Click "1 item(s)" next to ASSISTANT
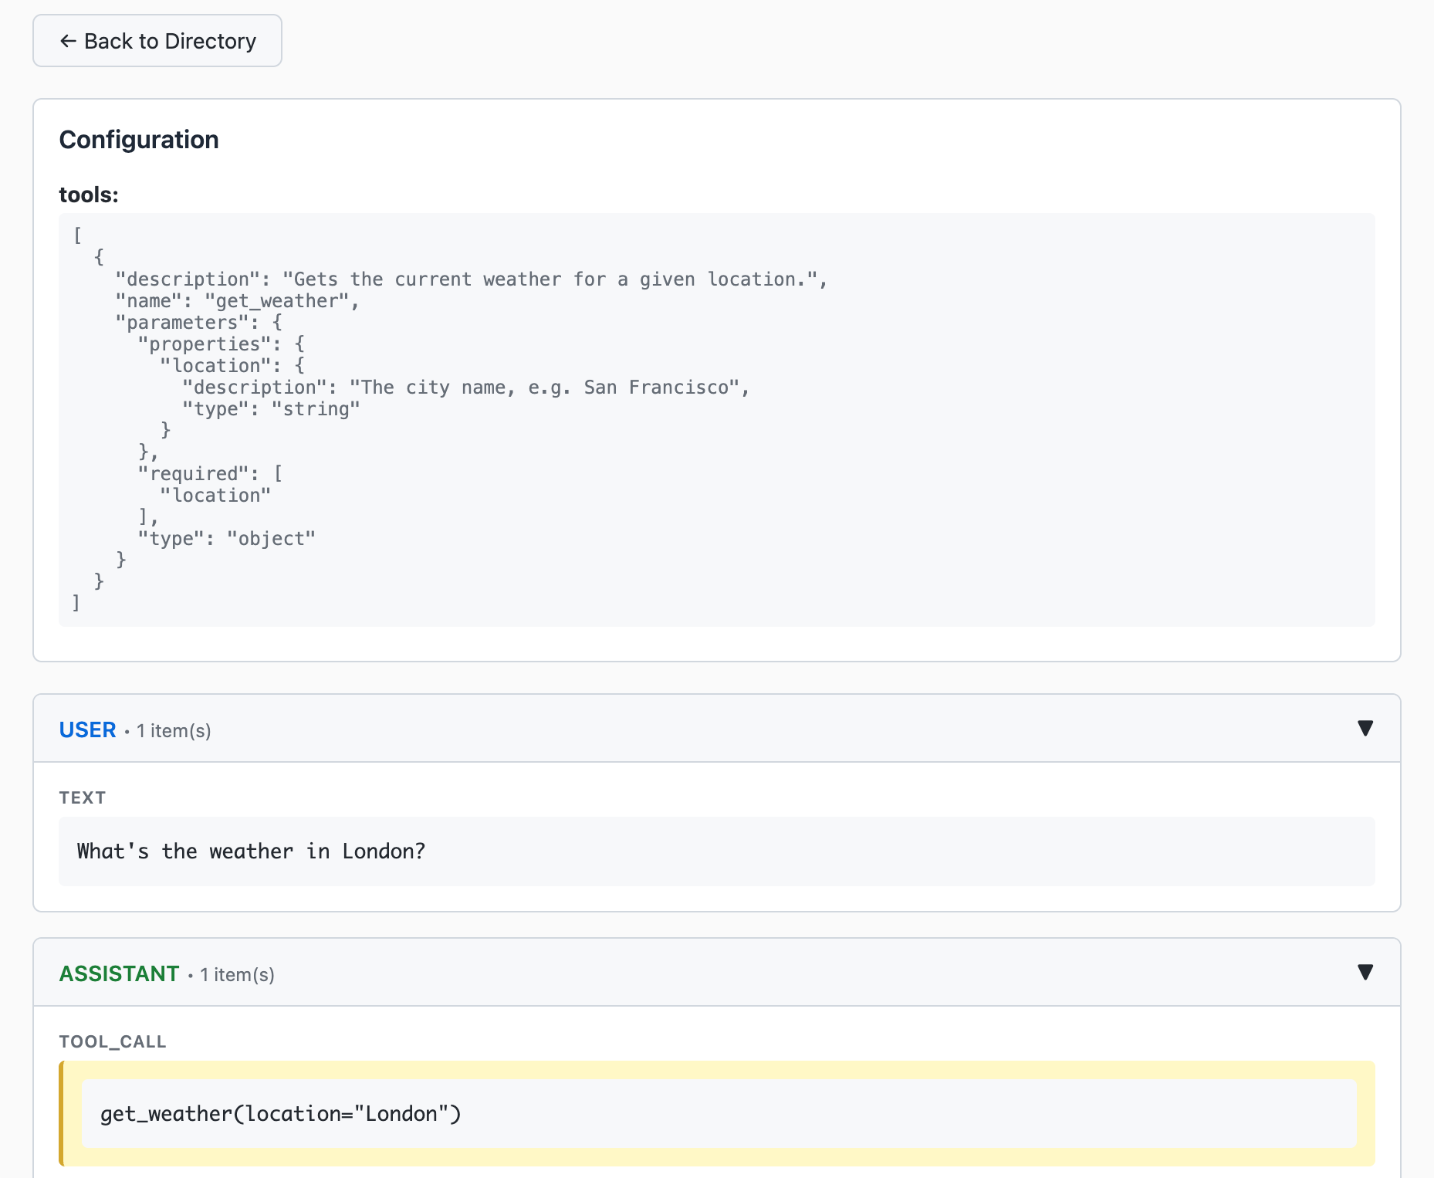This screenshot has width=1434, height=1178. pyautogui.click(x=237, y=974)
